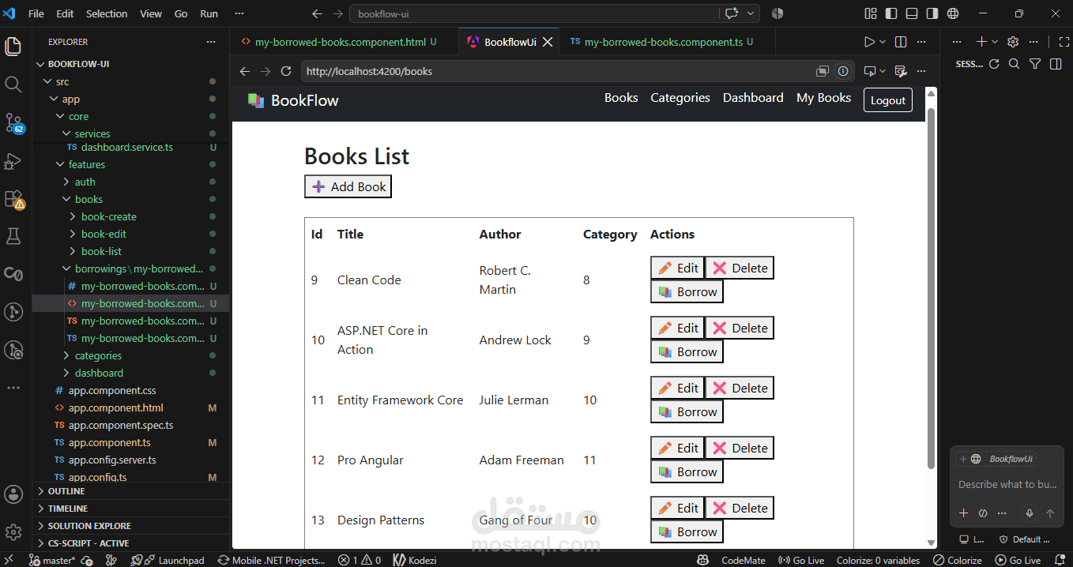Reload the localhost preview page
This screenshot has height=567, width=1073.
tap(286, 71)
